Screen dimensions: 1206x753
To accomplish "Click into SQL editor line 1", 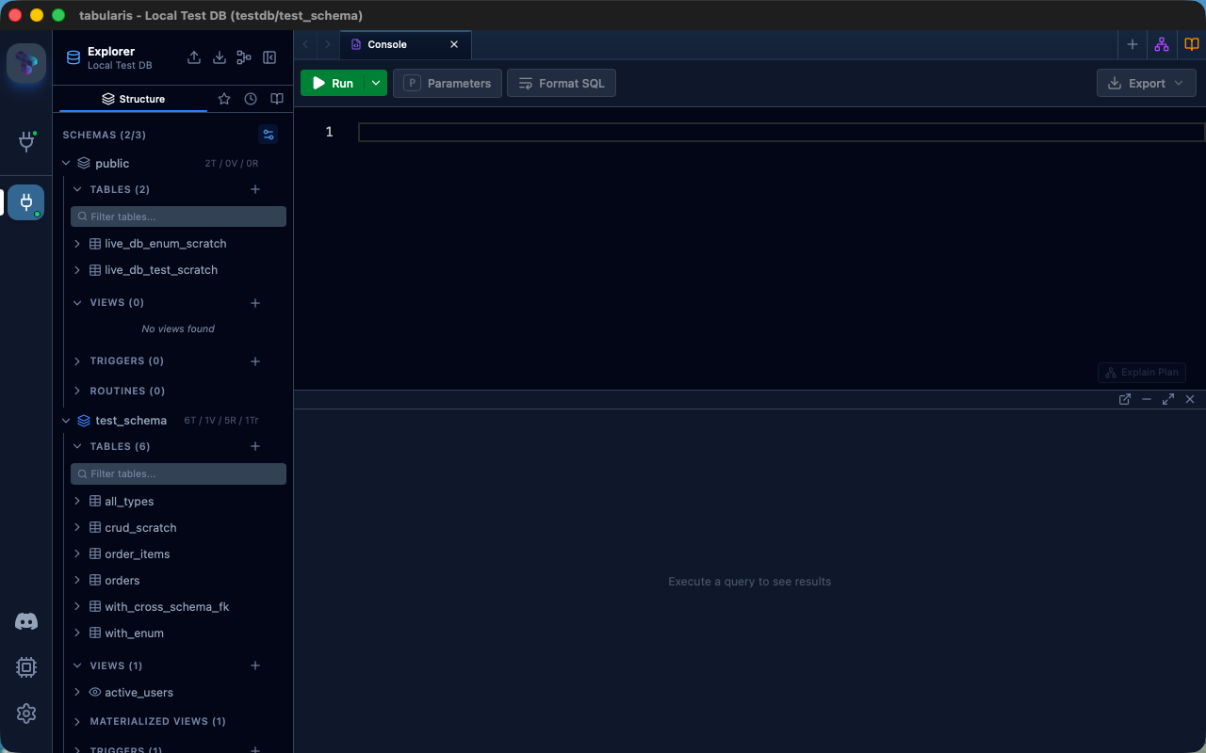I will click(x=781, y=132).
